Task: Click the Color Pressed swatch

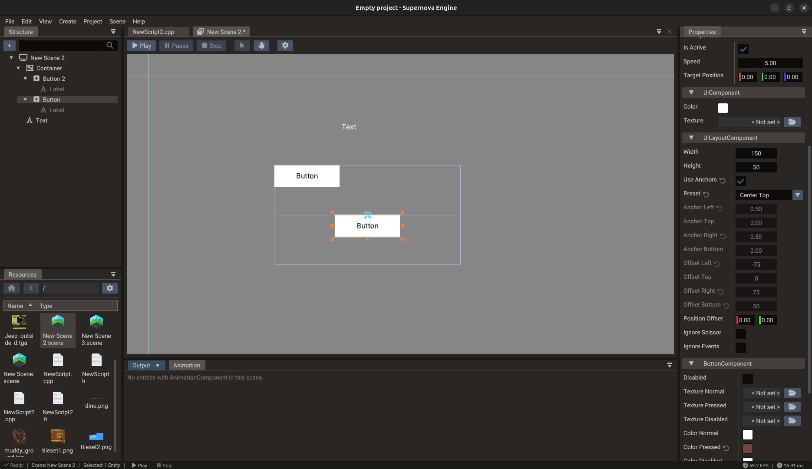Action: (748, 448)
